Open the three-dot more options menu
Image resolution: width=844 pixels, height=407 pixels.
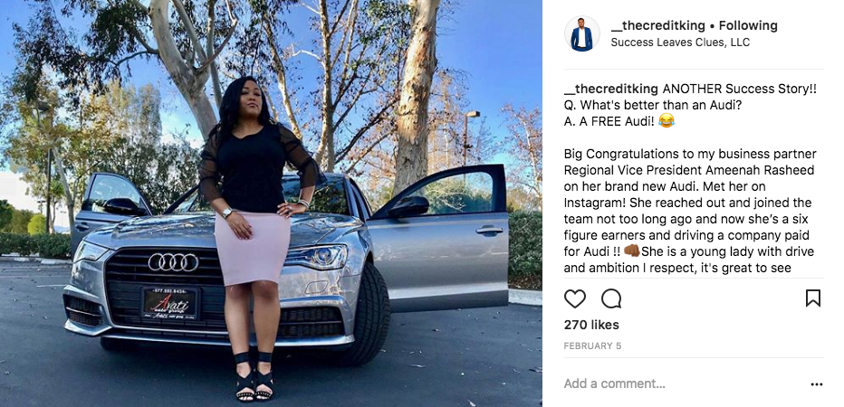[x=817, y=384]
